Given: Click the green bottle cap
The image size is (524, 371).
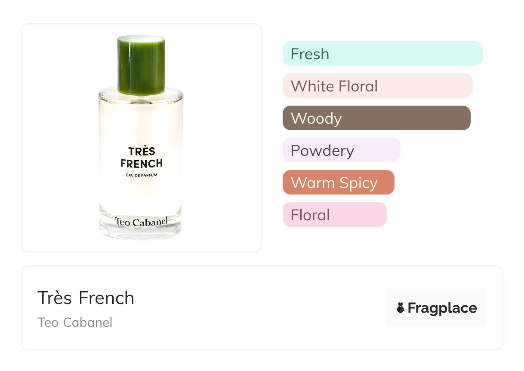Looking at the screenshot, I should [141, 65].
